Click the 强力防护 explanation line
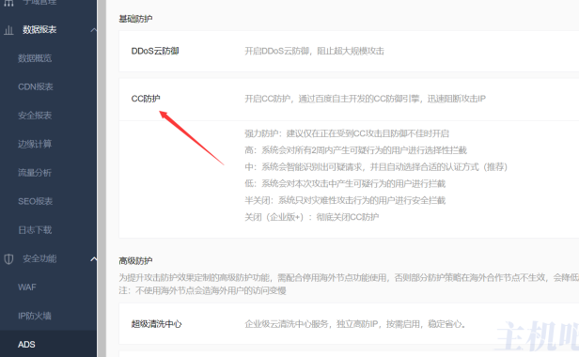Screen dimensions: 579x357 tap(347, 133)
